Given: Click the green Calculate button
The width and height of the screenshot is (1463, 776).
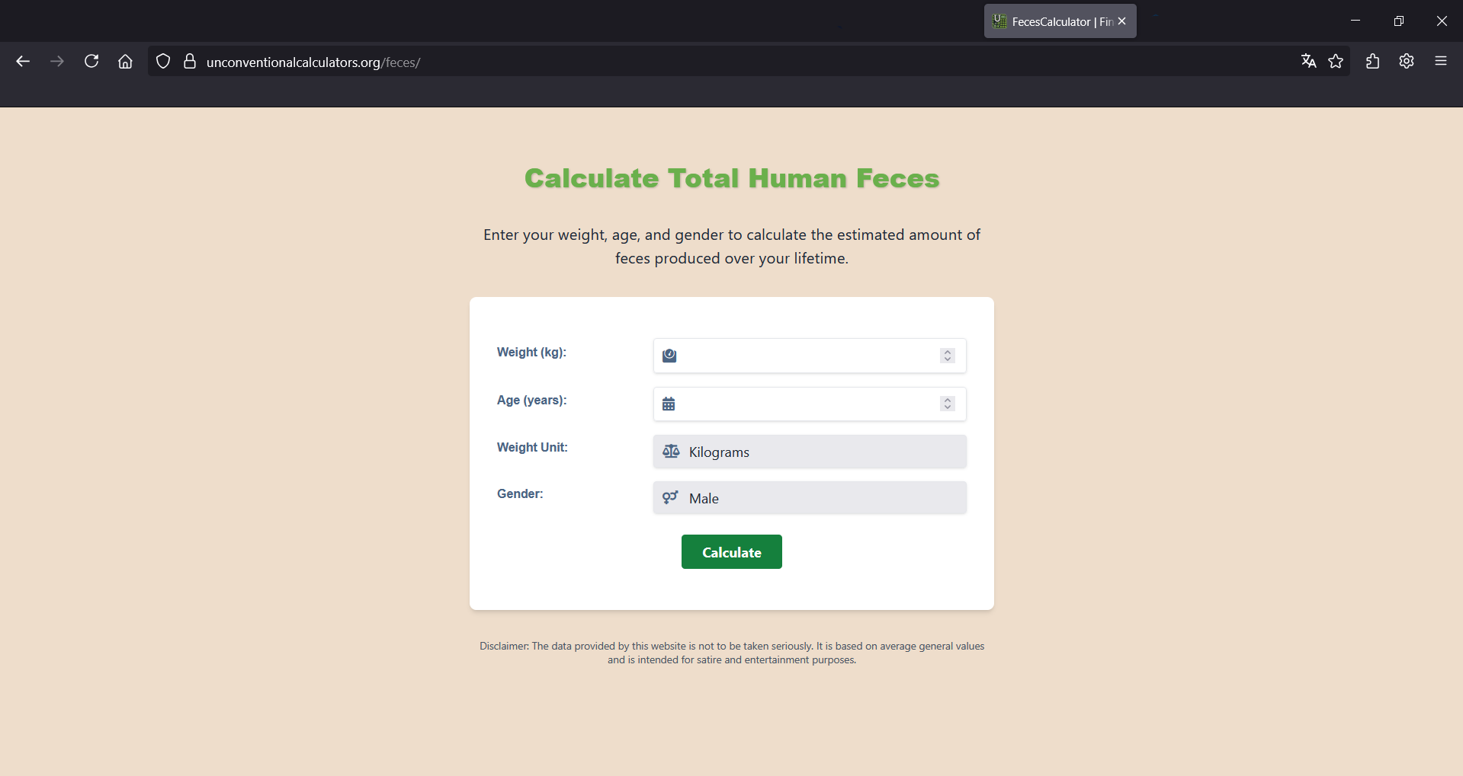Looking at the screenshot, I should point(732,552).
